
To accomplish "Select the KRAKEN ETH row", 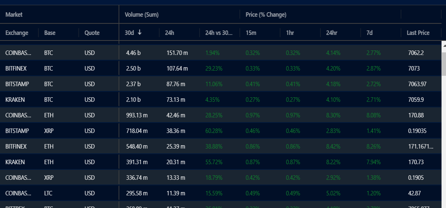I will coord(220,162).
